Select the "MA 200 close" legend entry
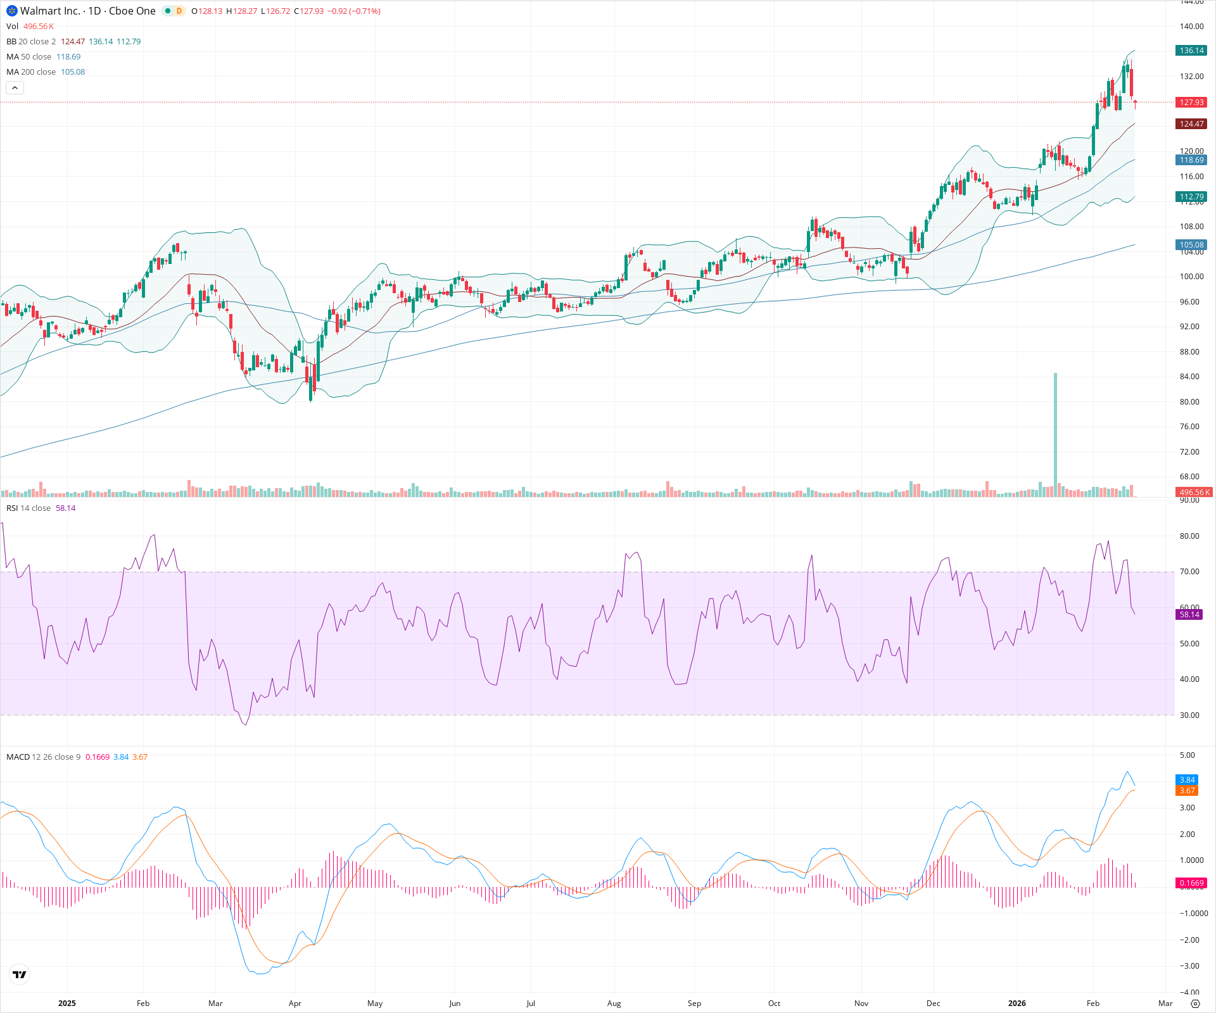 coord(30,72)
